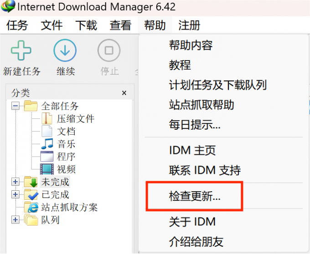310x254 pixels.
Task: Open 关于 IDM menu entry
Action: coord(192,222)
